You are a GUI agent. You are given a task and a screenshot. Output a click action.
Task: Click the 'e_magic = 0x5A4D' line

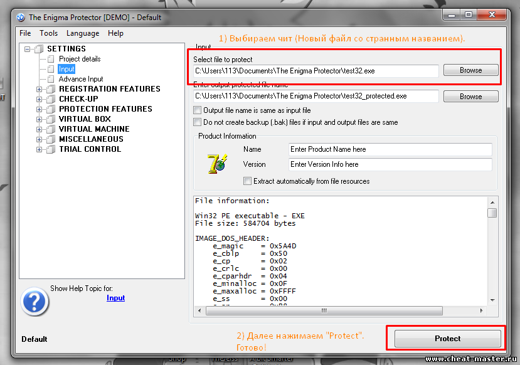click(x=255, y=246)
